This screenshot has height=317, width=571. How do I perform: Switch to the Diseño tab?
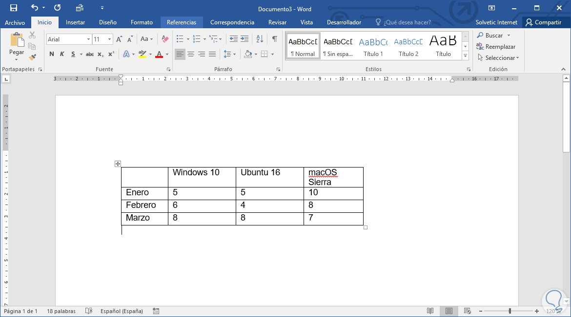108,22
